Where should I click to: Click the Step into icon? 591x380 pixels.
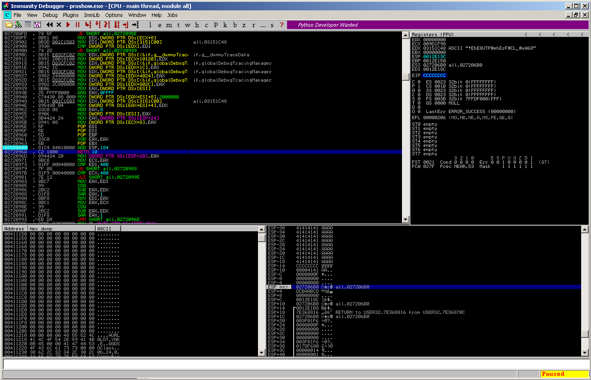tap(88, 24)
